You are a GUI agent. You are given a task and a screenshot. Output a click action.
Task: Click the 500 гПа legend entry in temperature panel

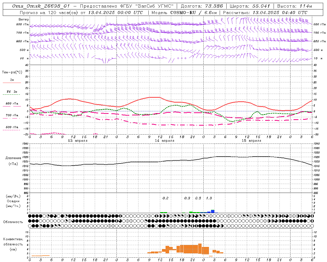(12, 127)
